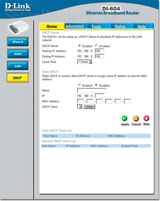Viewport: 160px width, 201px height.
Task: Open the DHCP Client dropdown
Action: (79, 107)
